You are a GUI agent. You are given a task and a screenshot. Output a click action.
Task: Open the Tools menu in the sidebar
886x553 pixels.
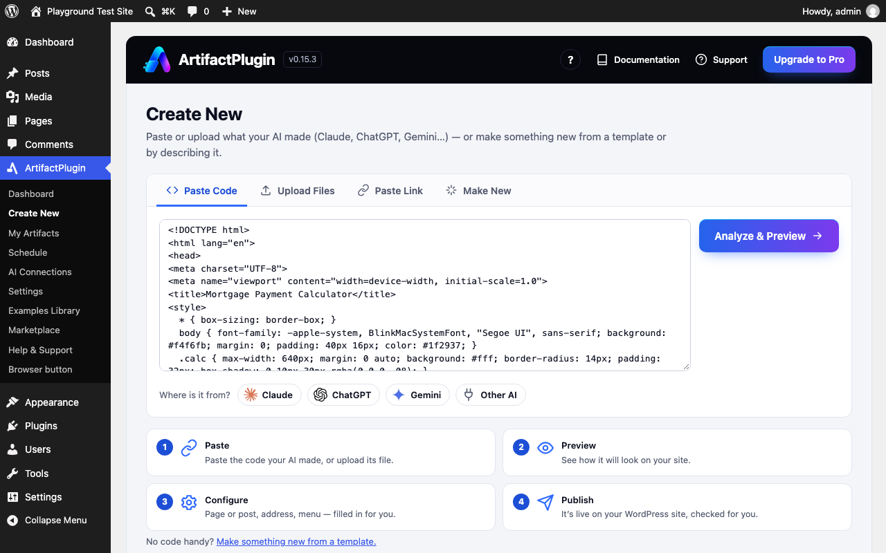(x=55, y=474)
